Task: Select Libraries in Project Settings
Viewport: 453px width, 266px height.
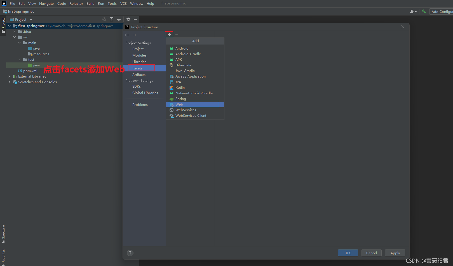Action: [144, 62]
